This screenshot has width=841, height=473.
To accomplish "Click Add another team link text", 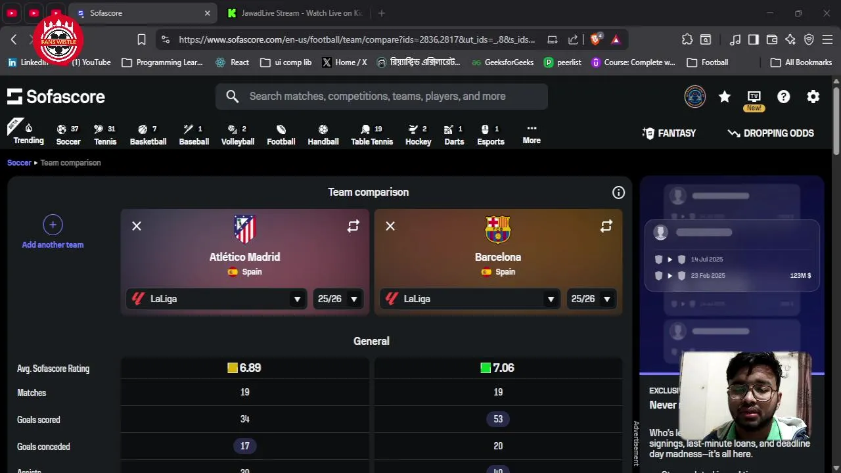I will pos(53,245).
